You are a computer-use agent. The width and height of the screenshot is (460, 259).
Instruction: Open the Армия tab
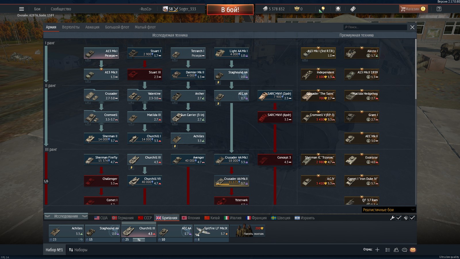[x=51, y=27]
